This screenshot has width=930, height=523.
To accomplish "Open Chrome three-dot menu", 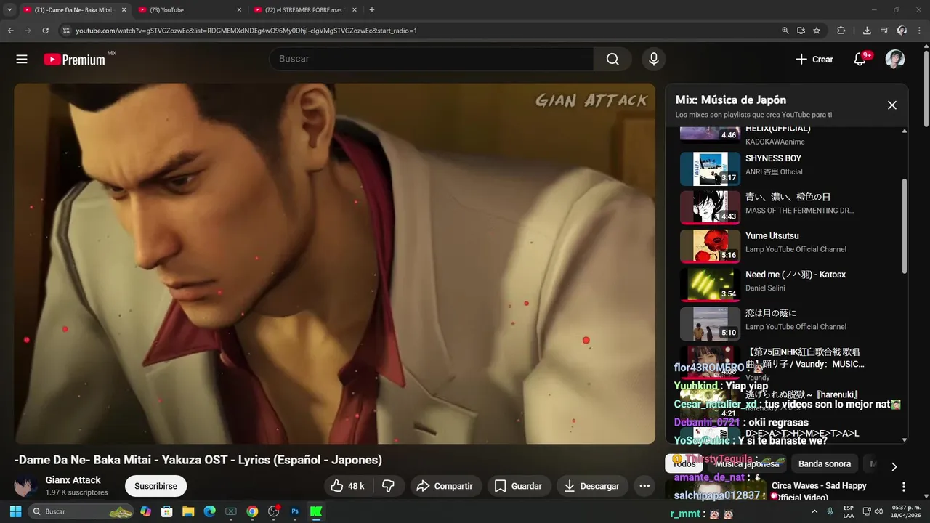I will click(919, 31).
